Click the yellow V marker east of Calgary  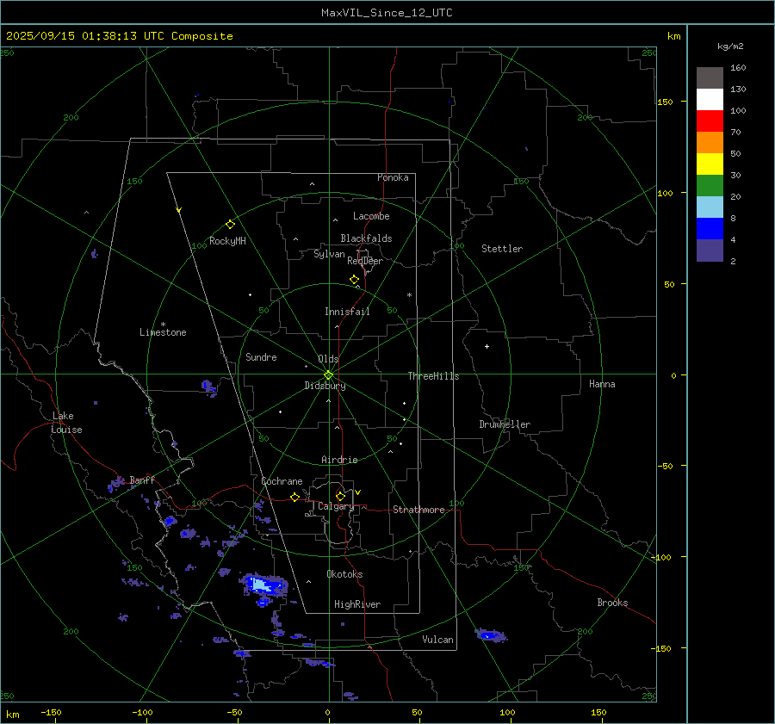click(358, 492)
